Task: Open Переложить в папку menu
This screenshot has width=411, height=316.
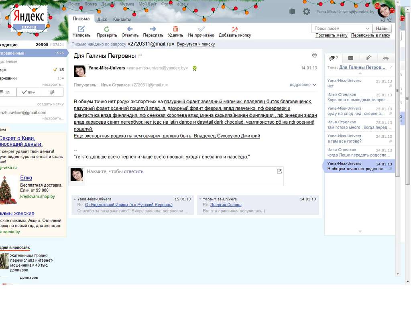Action: pos(370,35)
